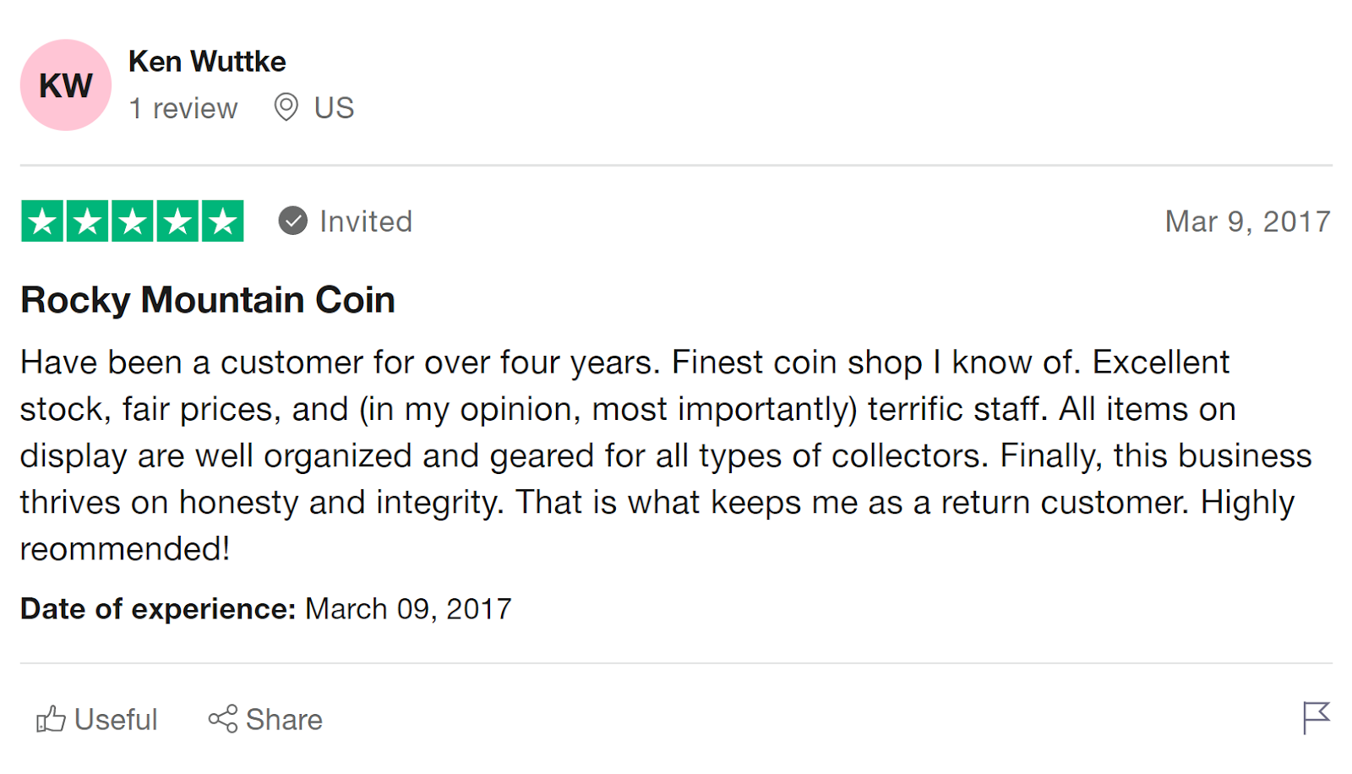The image size is (1352, 774).
Task: Open the Rocky Mountain Coin review title
Action: pyautogui.click(x=208, y=300)
